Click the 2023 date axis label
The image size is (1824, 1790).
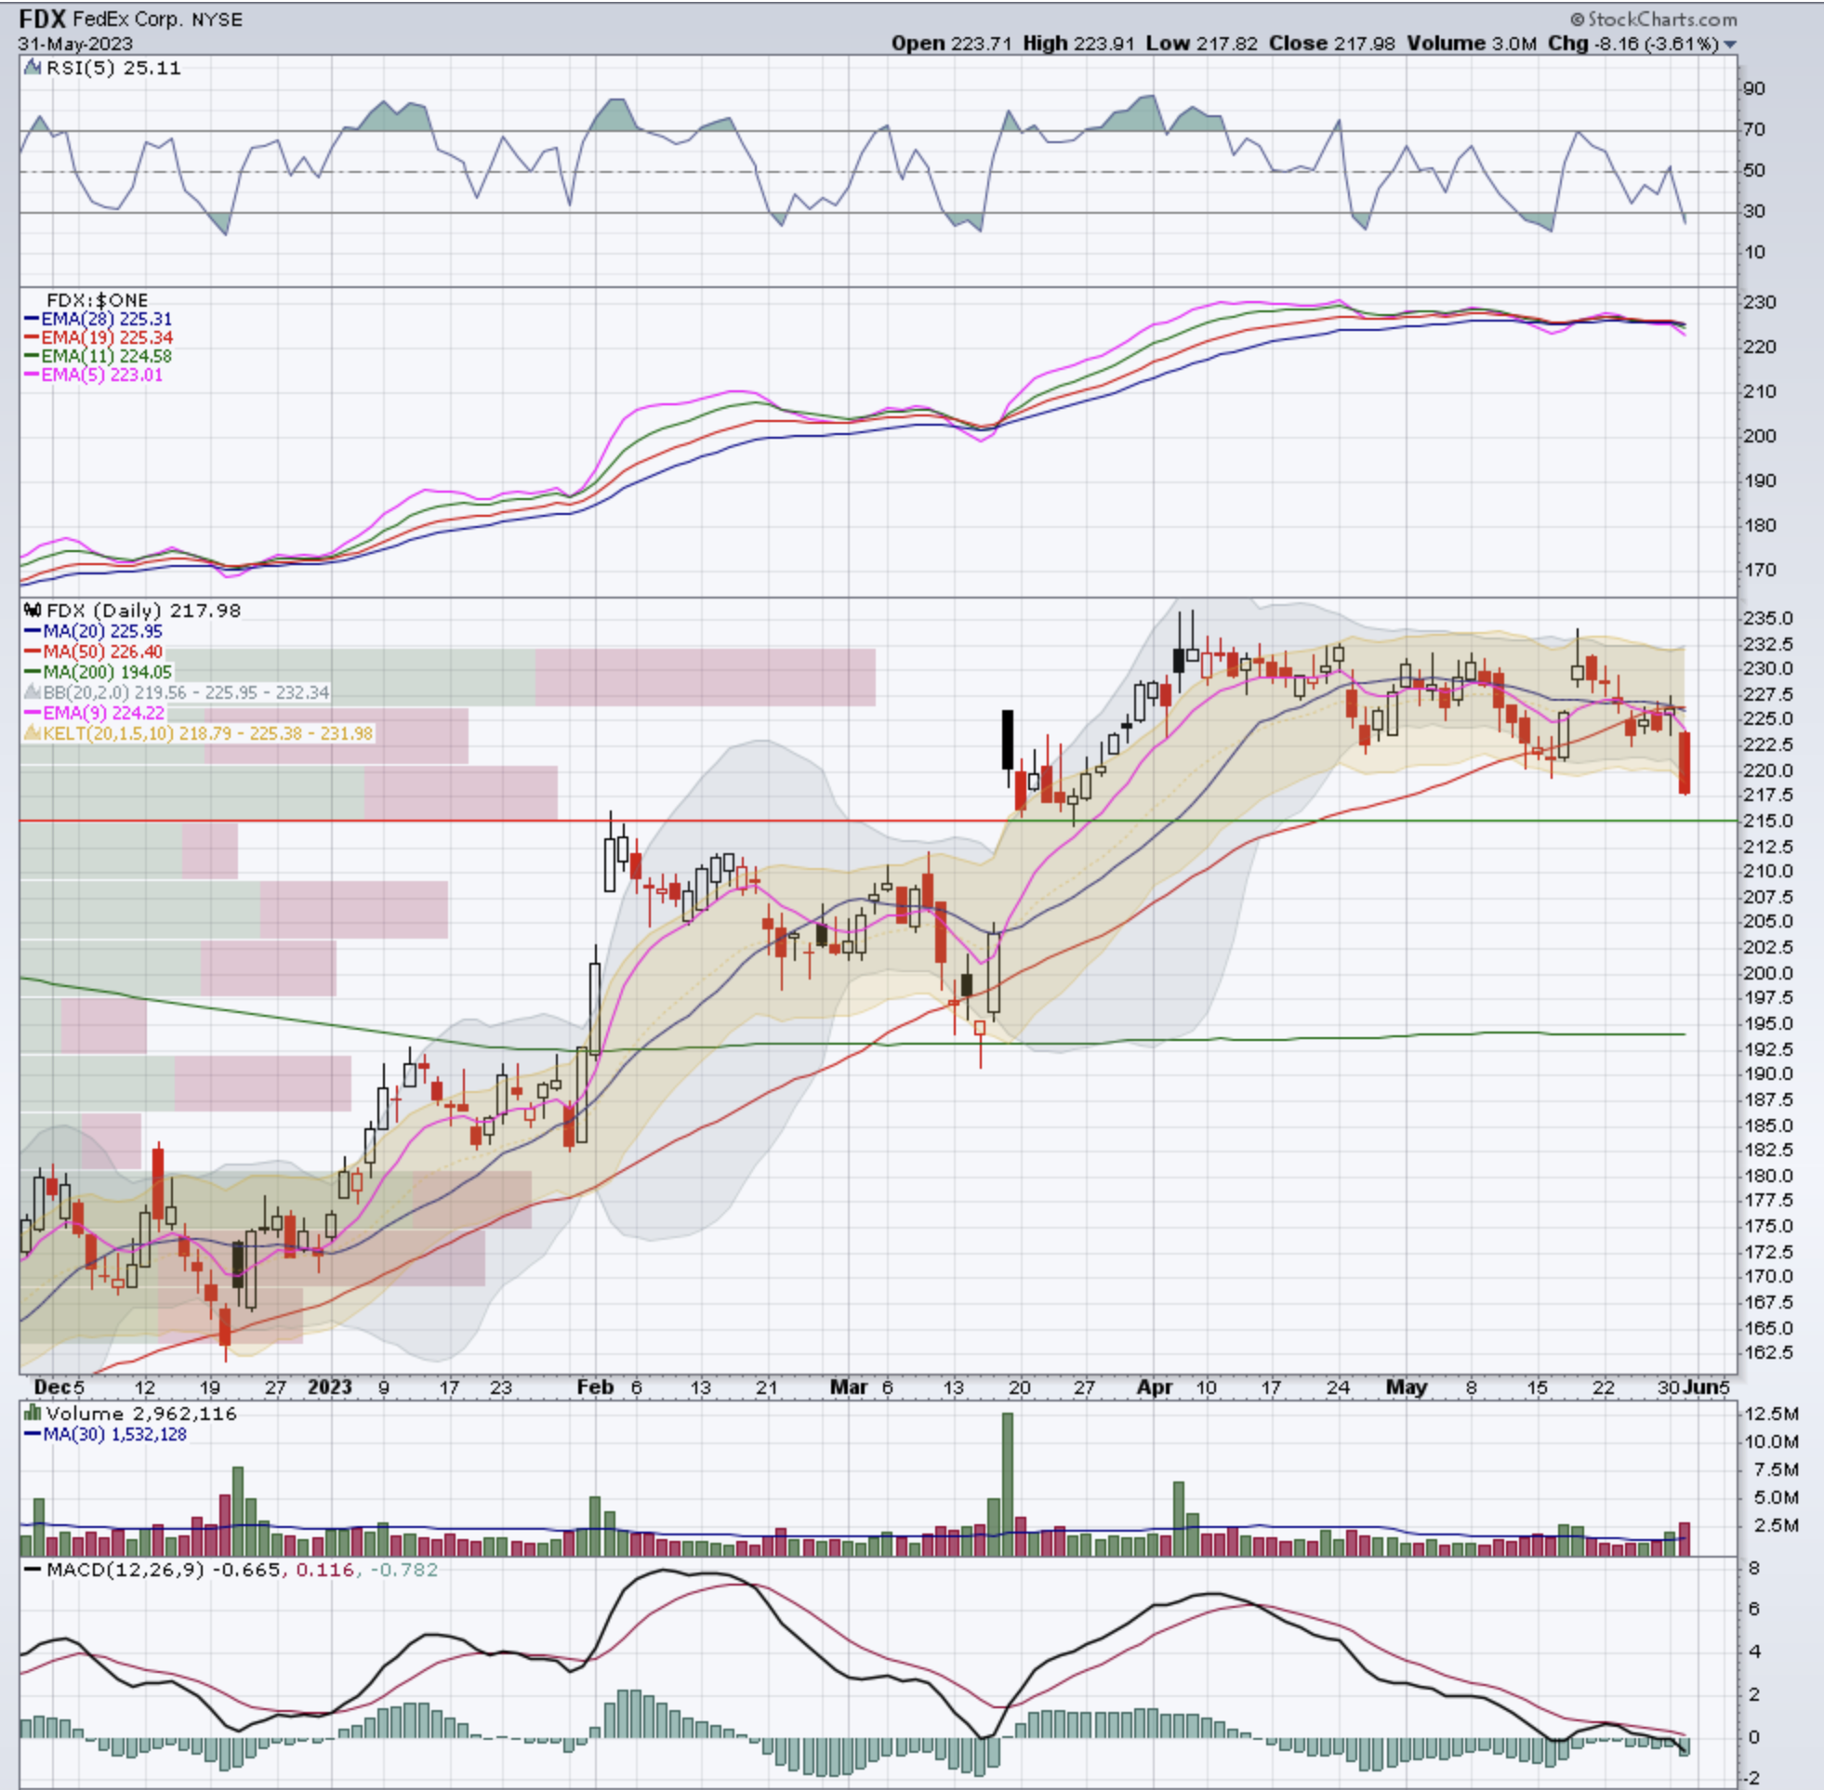click(x=330, y=1387)
